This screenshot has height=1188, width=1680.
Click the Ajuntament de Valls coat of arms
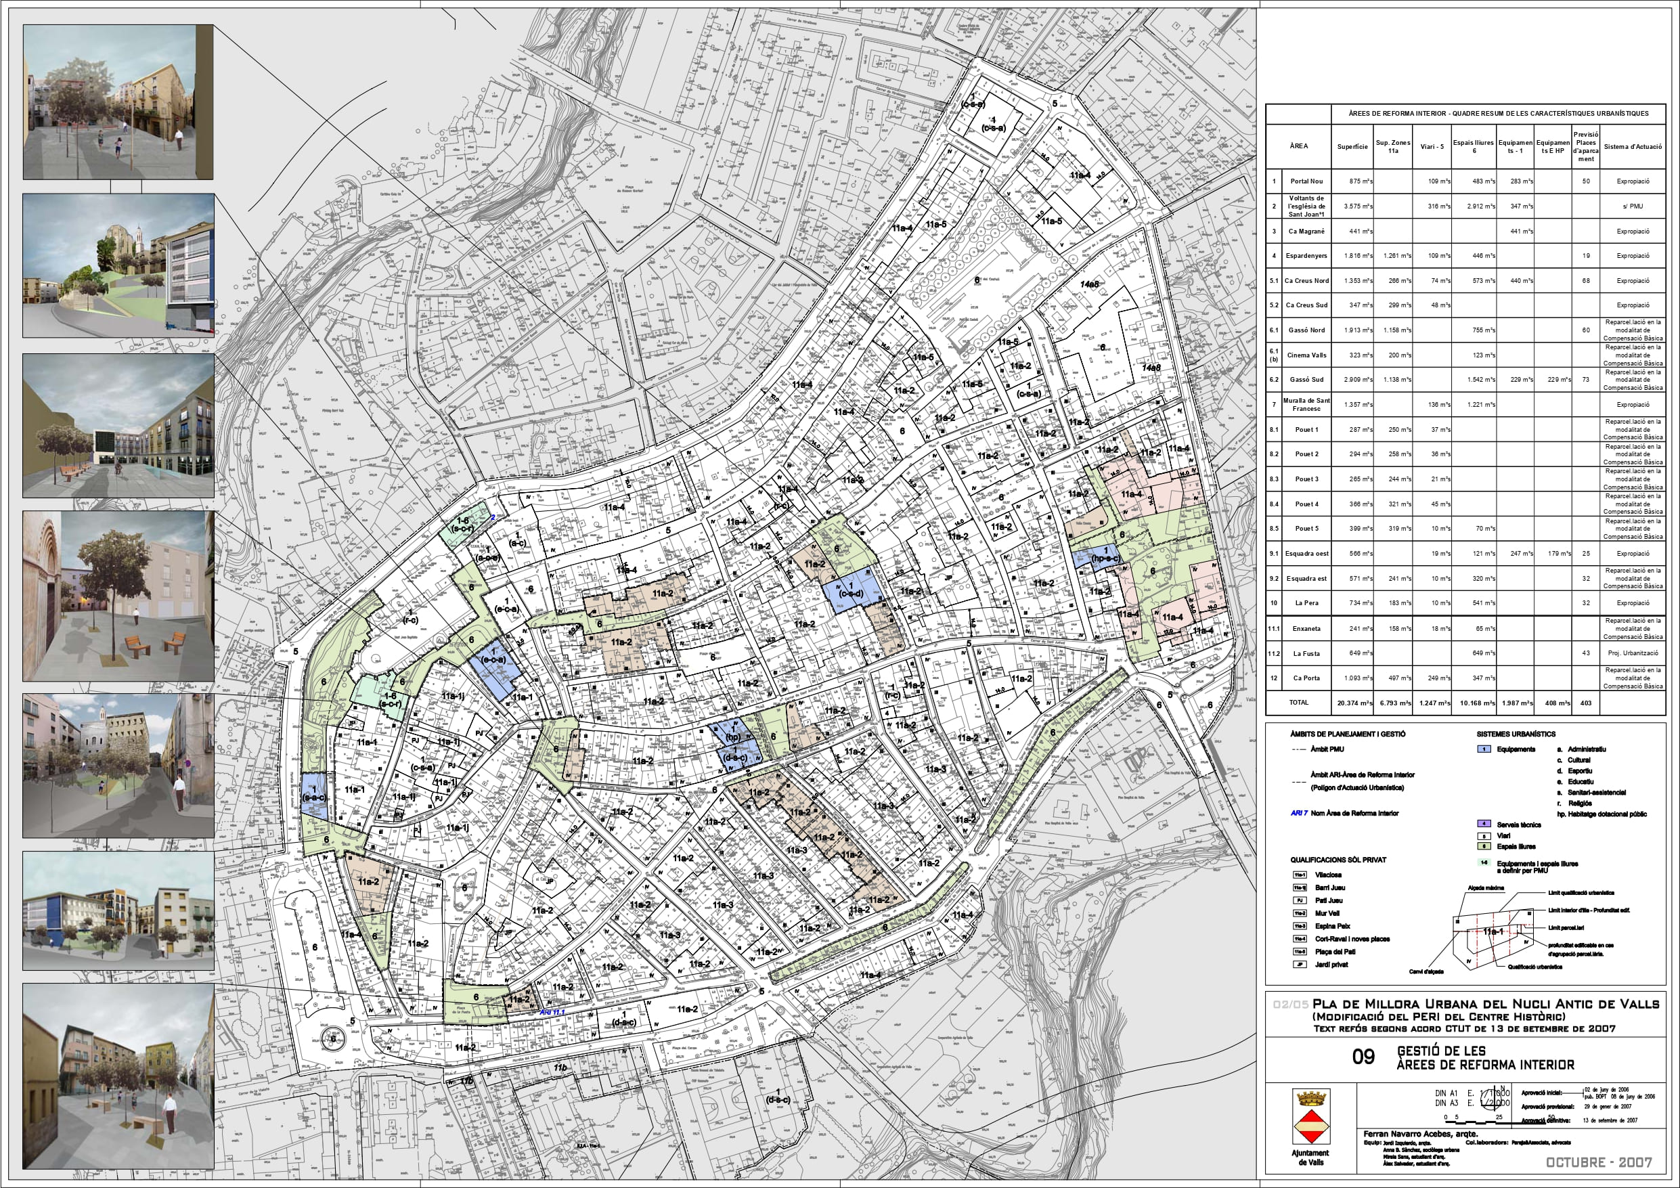pos(1310,1118)
